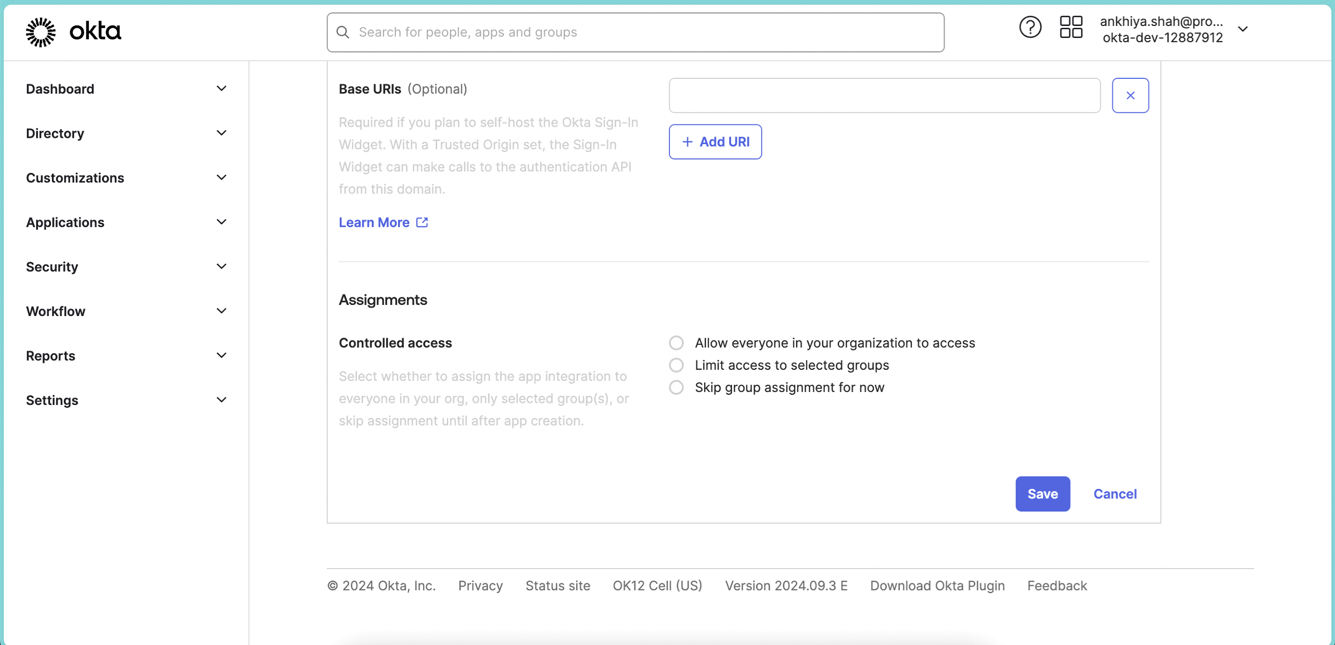Click the plus icon on Add URI
This screenshot has width=1335, height=645.
click(687, 141)
